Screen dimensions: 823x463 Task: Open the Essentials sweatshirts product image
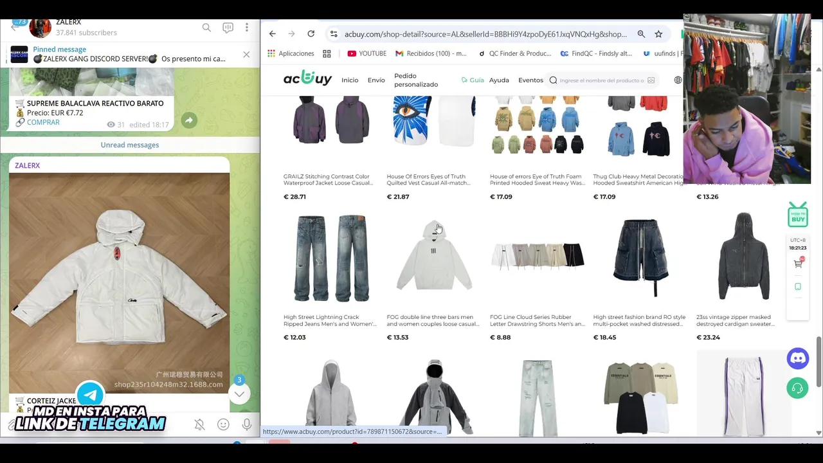640,397
